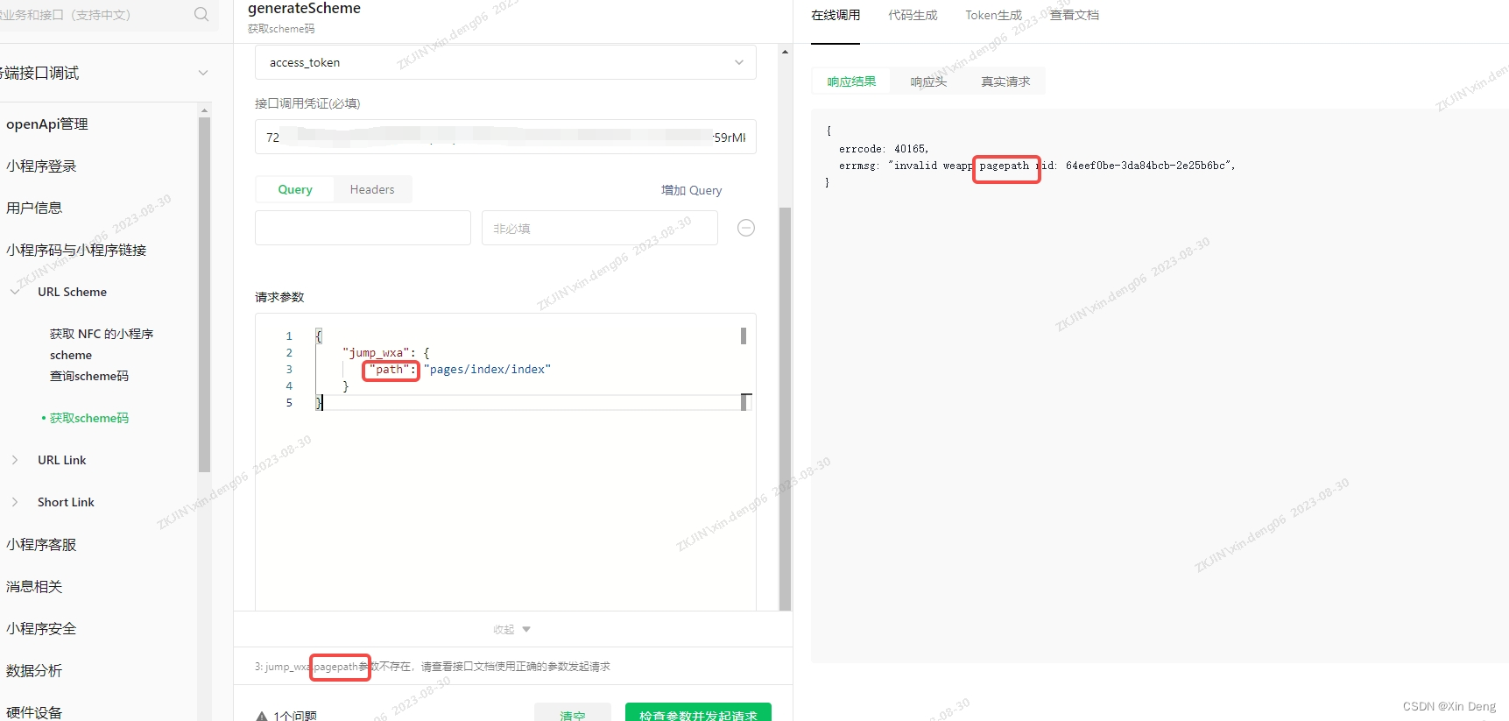Collapse the 端接口调试 section chevron

pyautogui.click(x=203, y=73)
